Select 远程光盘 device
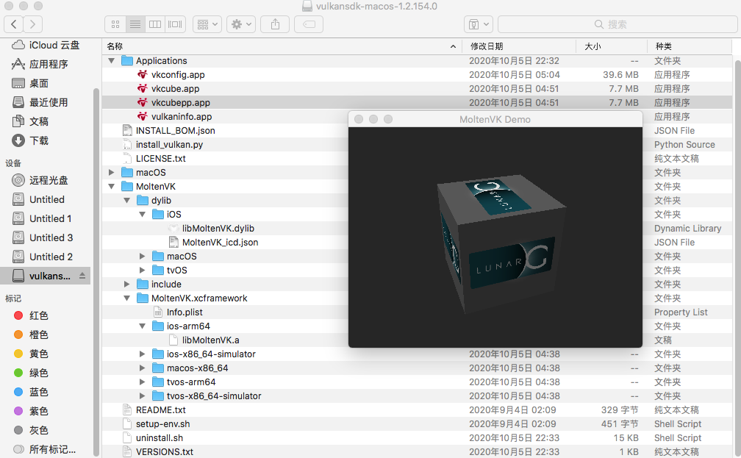Viewport: 741px width, 458px height. pyautogui.click(x=40, y=180)
